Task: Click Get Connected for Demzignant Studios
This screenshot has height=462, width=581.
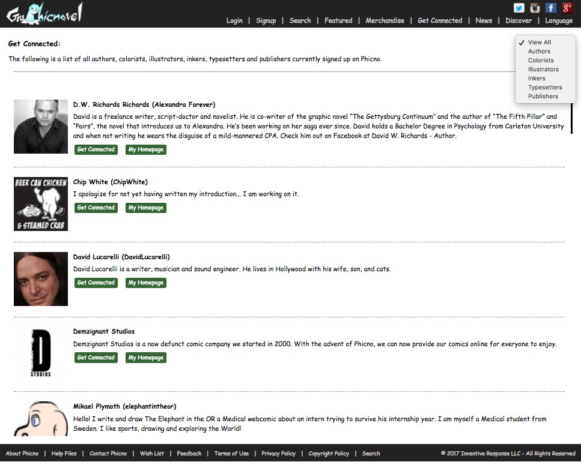Action: [96, 358]
